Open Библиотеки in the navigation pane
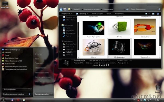Image resolution: width=164 pixels, height=102 pixels. 67,25
